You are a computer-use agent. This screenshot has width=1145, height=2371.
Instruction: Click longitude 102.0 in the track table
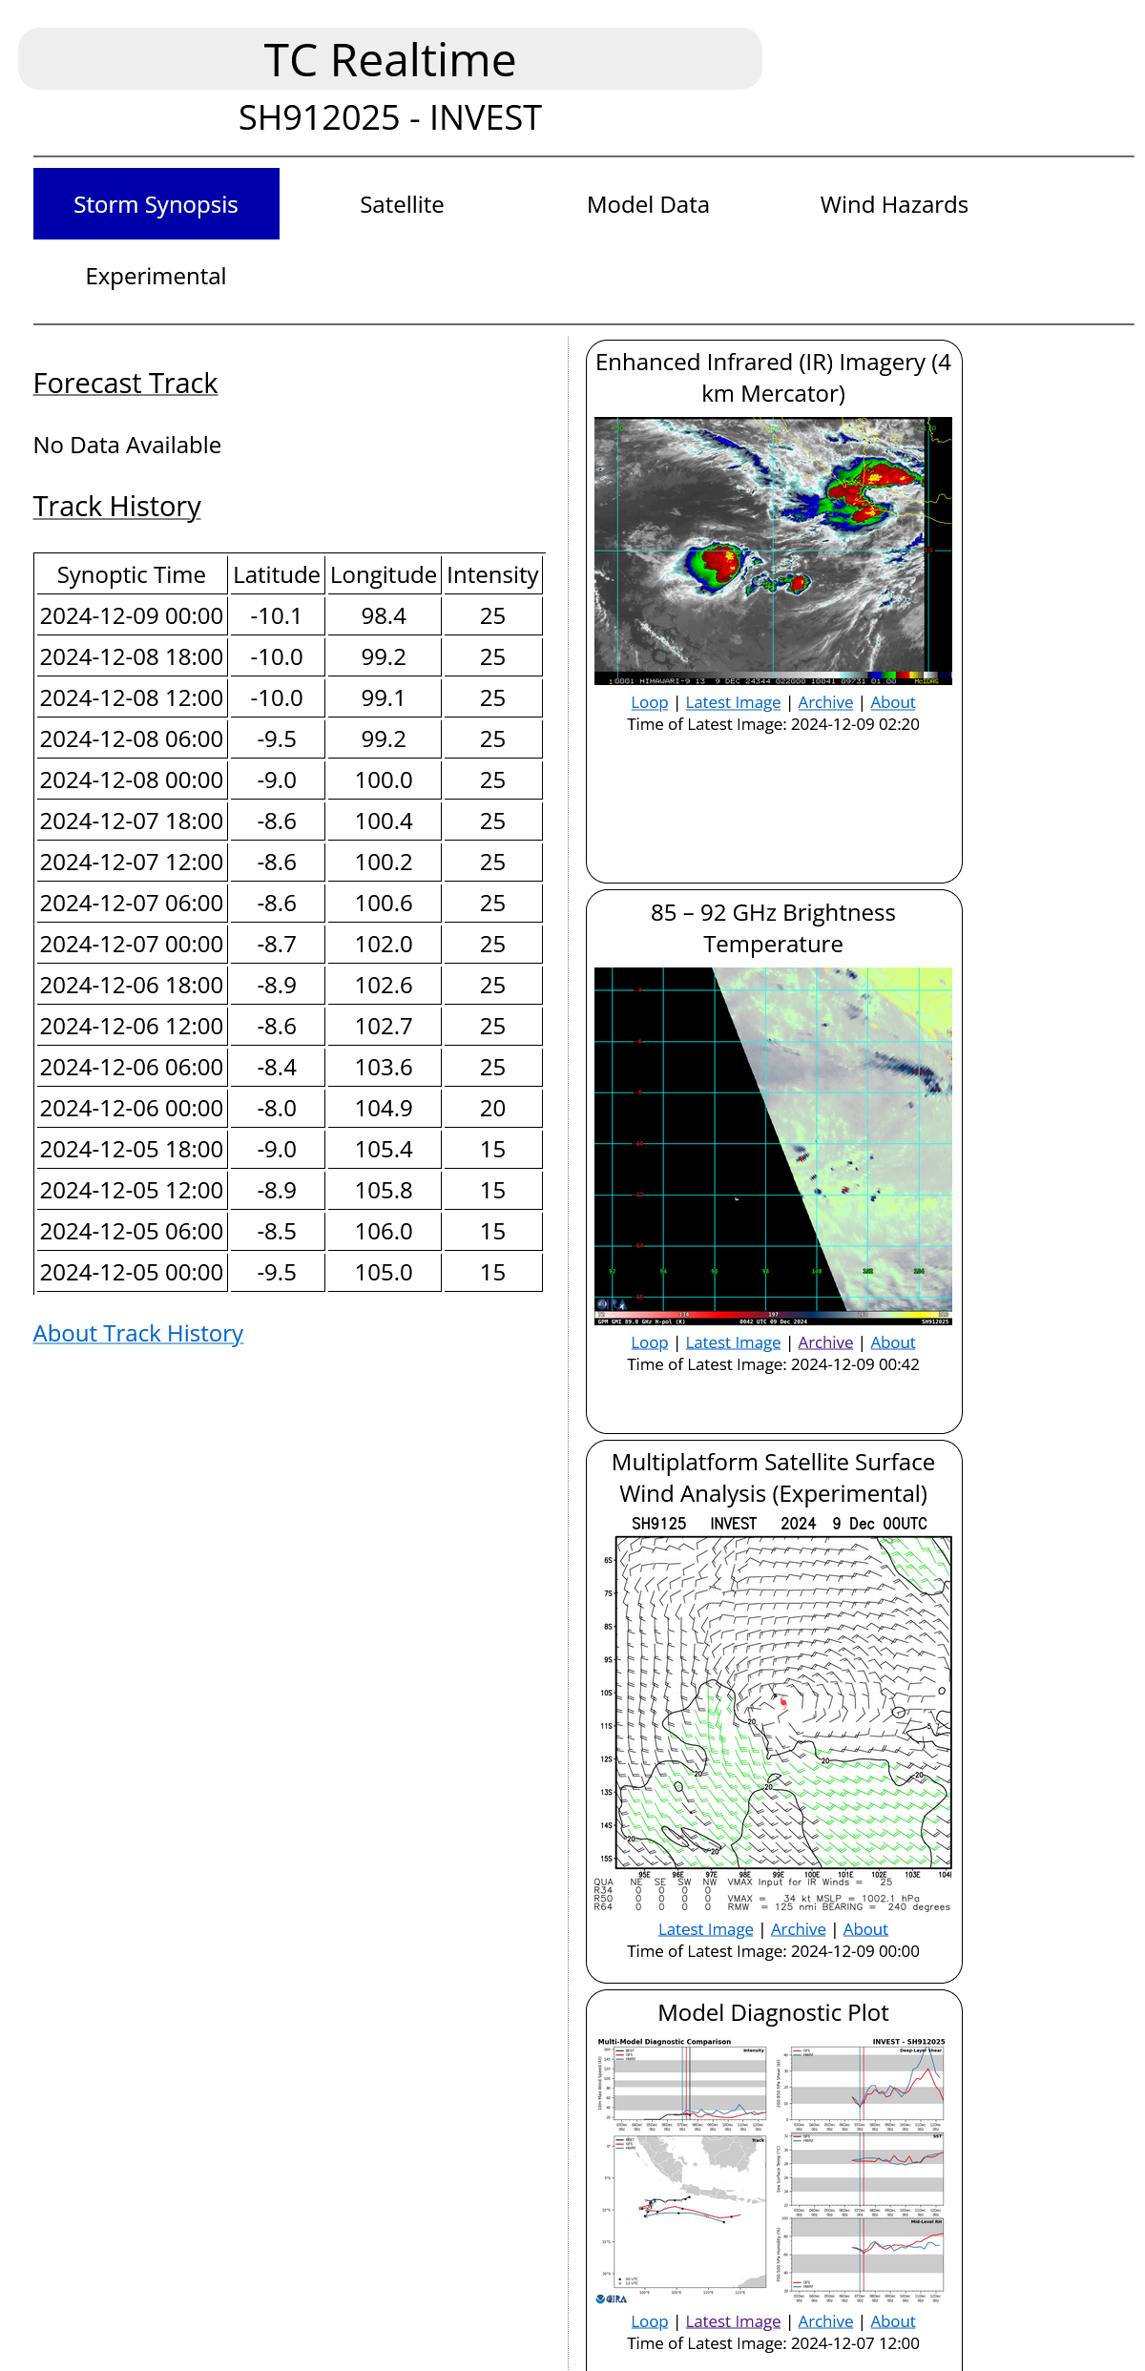pyautogui.click(x=384, y=944)
